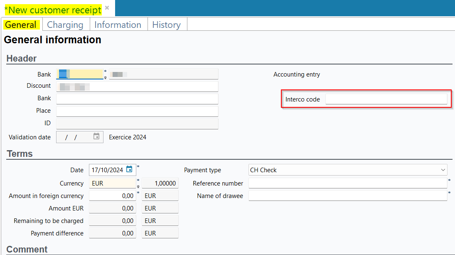The image size is (455, 255).
Task: Select the Place text field
Action: click(x=137, y=111)
